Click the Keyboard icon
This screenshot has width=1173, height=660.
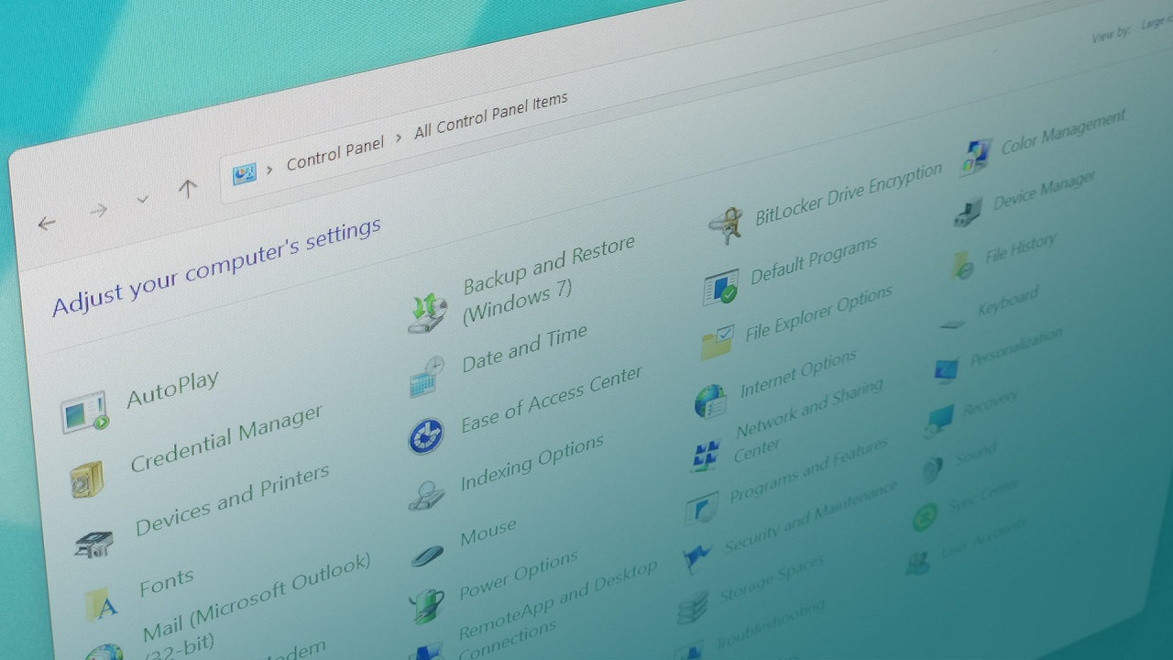click(x=953, y=323)
